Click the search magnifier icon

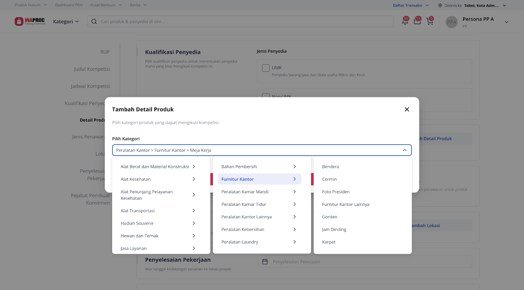94,22
